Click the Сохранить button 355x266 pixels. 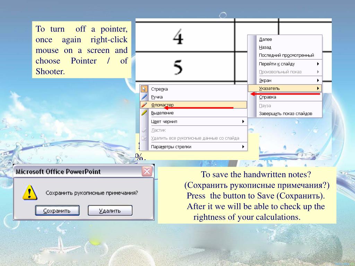coord(57,211)
